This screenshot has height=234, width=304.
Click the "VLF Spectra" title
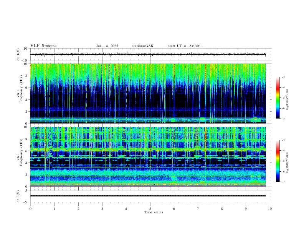43,46
